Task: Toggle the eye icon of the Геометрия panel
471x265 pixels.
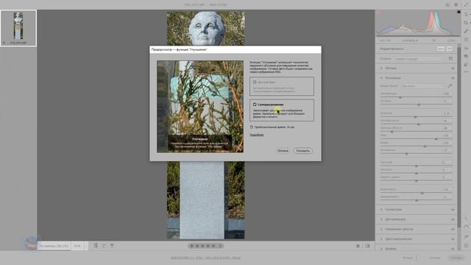Action: 453,209
